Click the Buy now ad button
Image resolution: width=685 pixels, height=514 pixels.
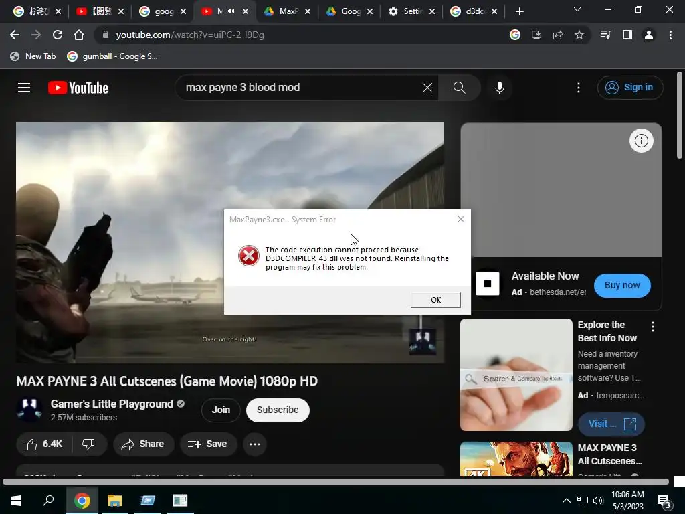[622, 285]
